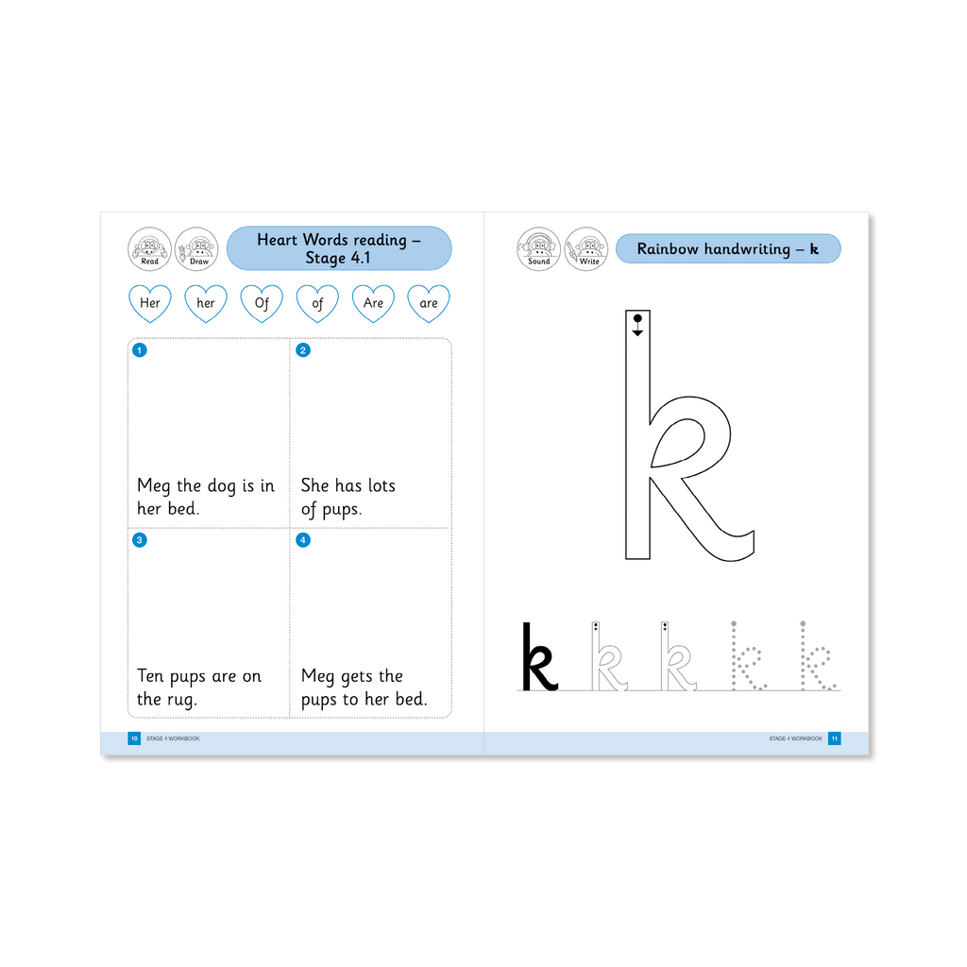Click the Write monkey badge icon
Screen dimensions: 967x967
(x=586, y=249)
